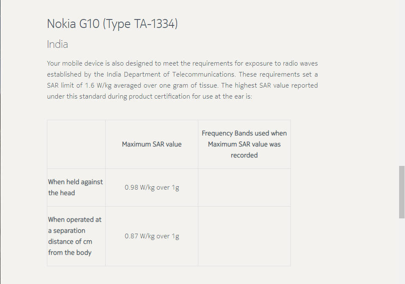Screen dimensions: 405x284
Task: Click empty frequency band cell in head row
Action: (x=244, y=187)
